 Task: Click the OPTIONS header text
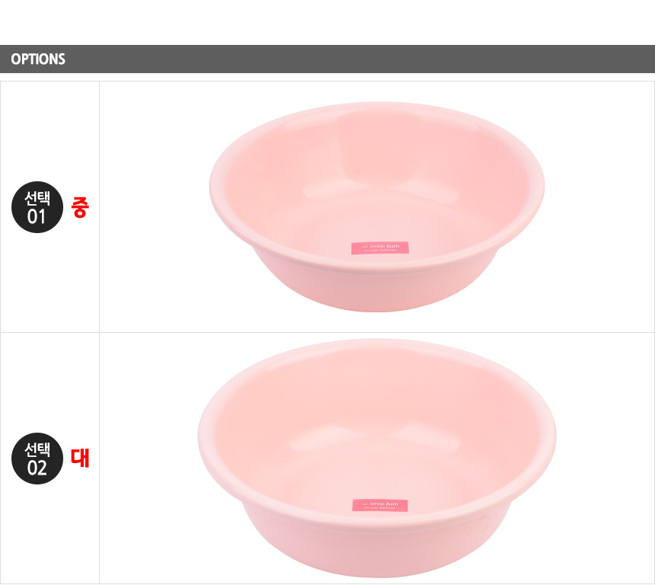[x=38, y=59]
